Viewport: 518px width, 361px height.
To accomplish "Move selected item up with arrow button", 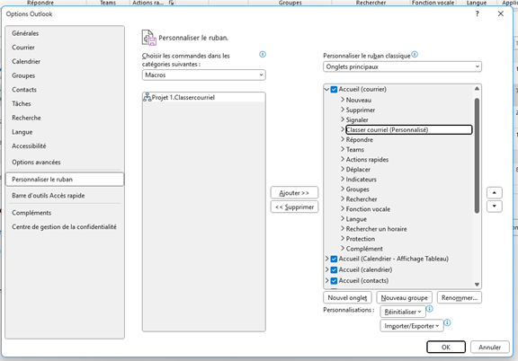I will [x=495, y=193].
